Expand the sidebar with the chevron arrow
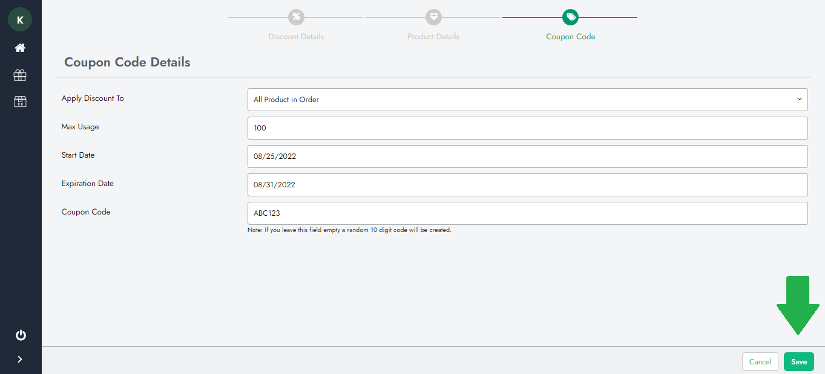Viewport: 825px width, 374px height. [x=20, y=359]
